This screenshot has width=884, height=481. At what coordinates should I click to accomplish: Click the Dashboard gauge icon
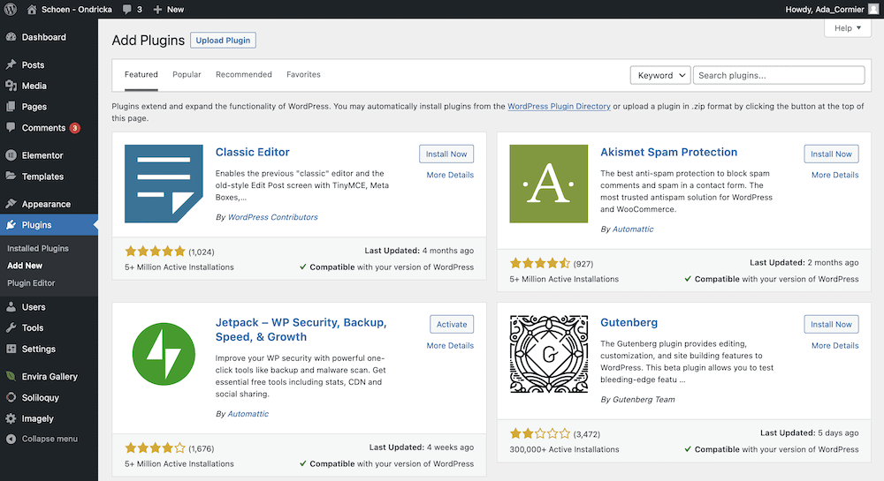click(x=11, y=37)
